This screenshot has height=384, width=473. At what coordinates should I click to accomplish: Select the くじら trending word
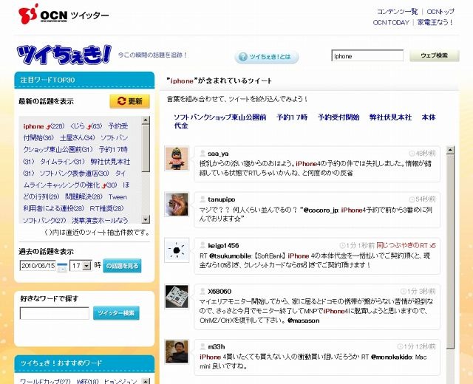click(77, 126)
